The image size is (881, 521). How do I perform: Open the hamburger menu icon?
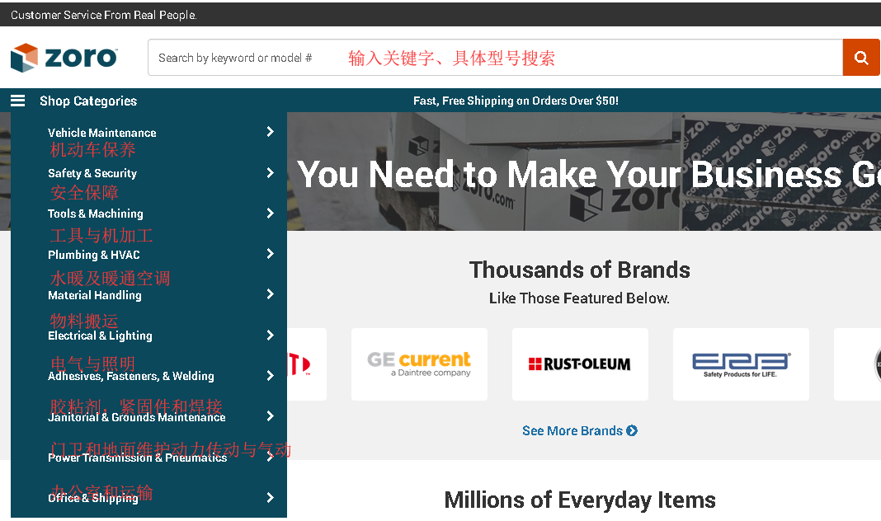[18, 101]
